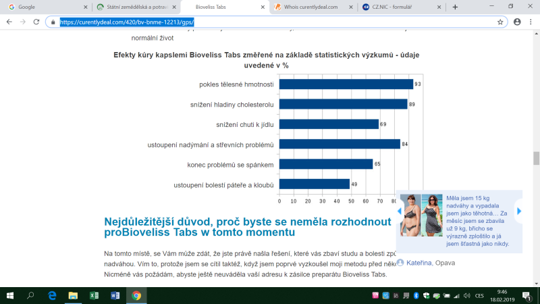Image resolution: width=540 pixels, height=304 pixels.
Task: Open the network signal tray icon
Action: coord(457,295)
